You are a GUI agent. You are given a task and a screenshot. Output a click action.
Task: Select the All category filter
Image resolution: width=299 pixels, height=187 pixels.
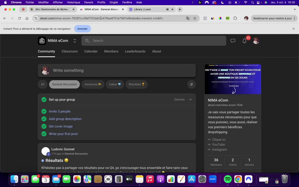pyautogui.click(x=43, y=84)
